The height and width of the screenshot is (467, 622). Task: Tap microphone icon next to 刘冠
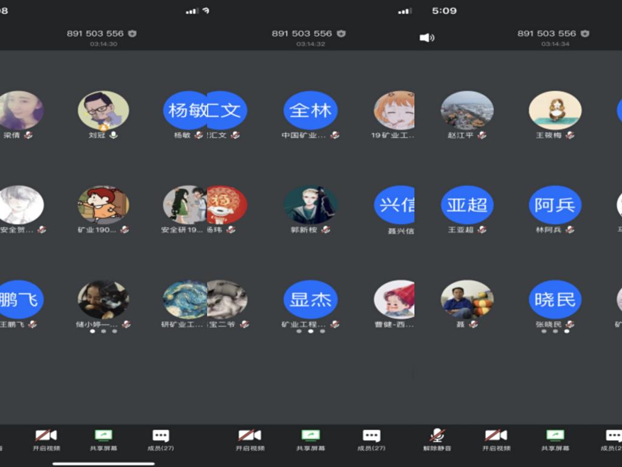[x=113, y=135]
